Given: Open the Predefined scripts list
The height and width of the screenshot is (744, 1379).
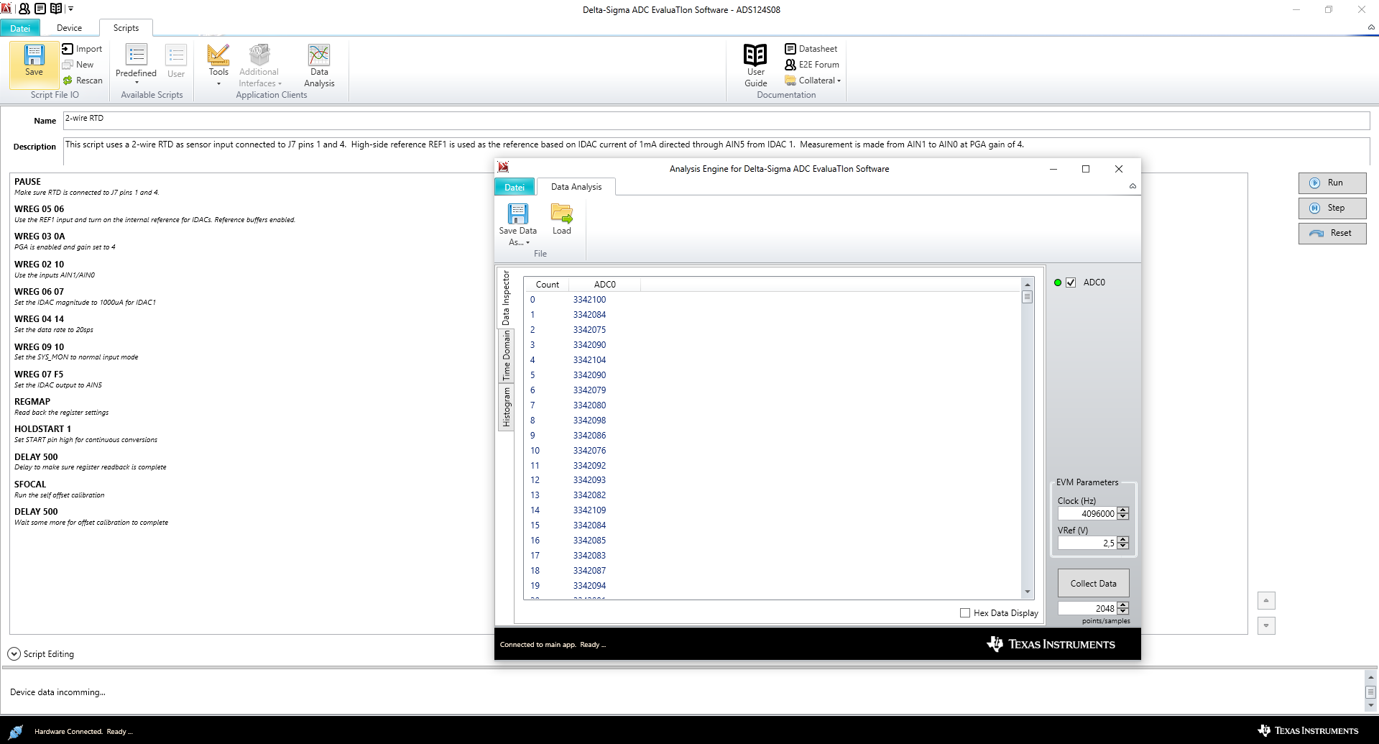Looking at the screenshot, I should (136, 65).
